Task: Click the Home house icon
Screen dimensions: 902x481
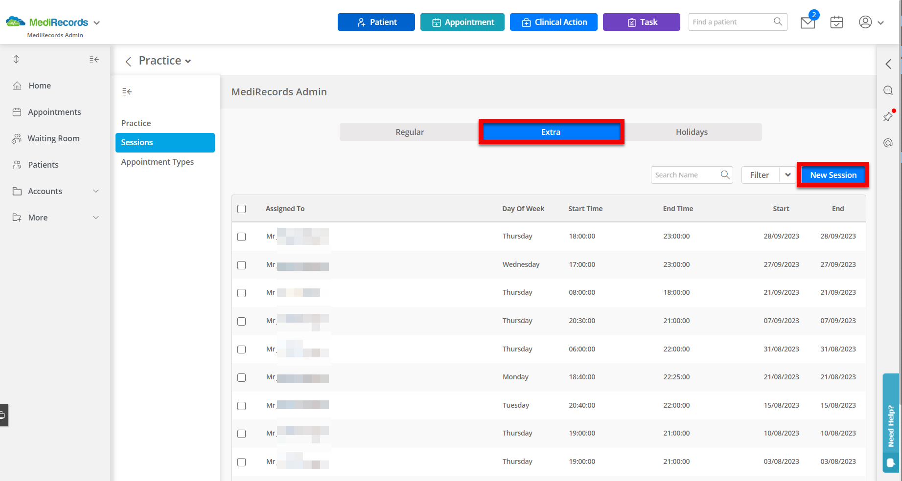Action: pos(17,86)
